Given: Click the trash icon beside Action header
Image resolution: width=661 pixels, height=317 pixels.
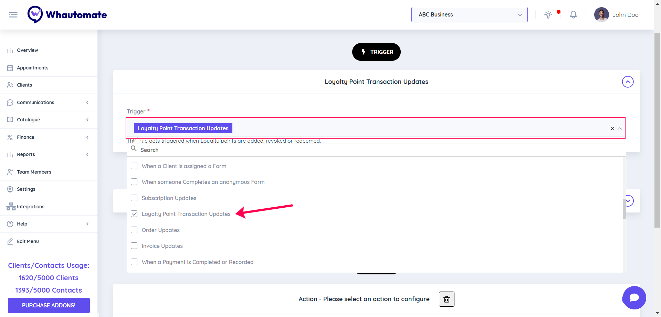Looking at the screenshot, I should pos(447,299).
